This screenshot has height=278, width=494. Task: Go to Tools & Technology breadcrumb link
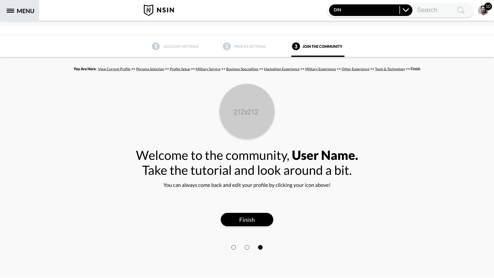(x=390, y=69)
